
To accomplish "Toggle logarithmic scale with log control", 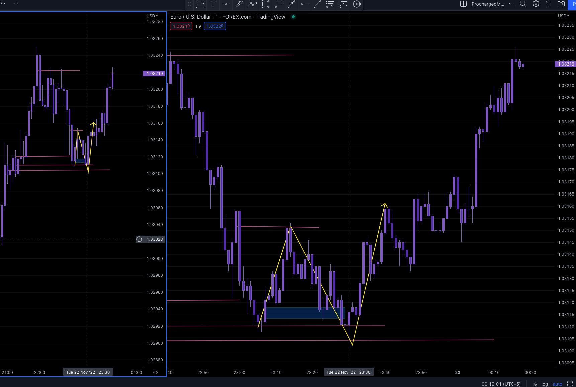I will click(545, 384).
